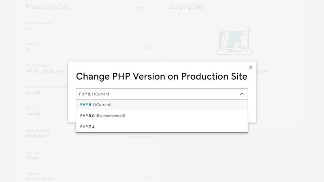Click the CDN info icon
Image resolution: width=324 pixels, height=182 pixels.
[34, 108]
